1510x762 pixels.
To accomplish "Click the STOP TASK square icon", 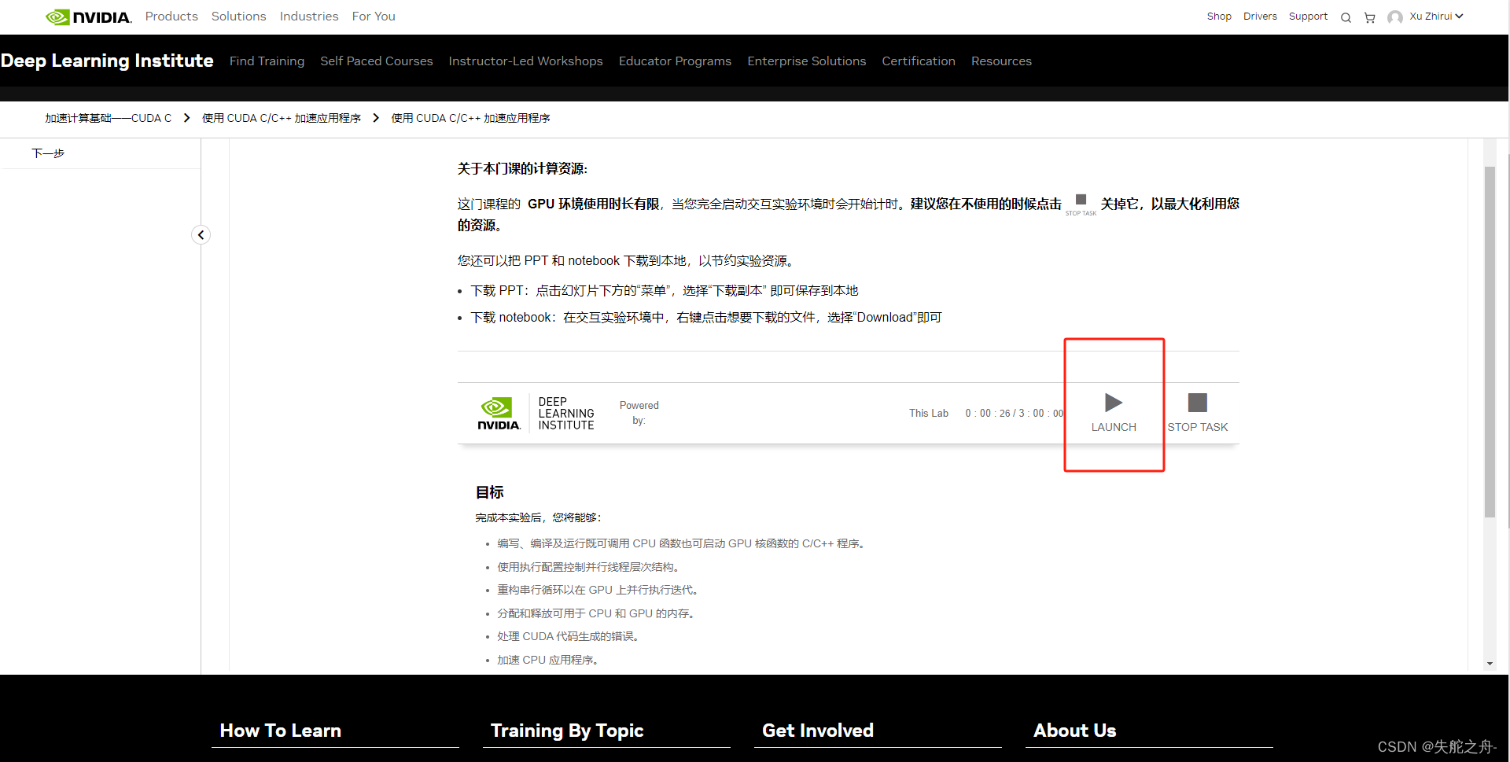I will pyautogui.click(x=1197, y=403).
